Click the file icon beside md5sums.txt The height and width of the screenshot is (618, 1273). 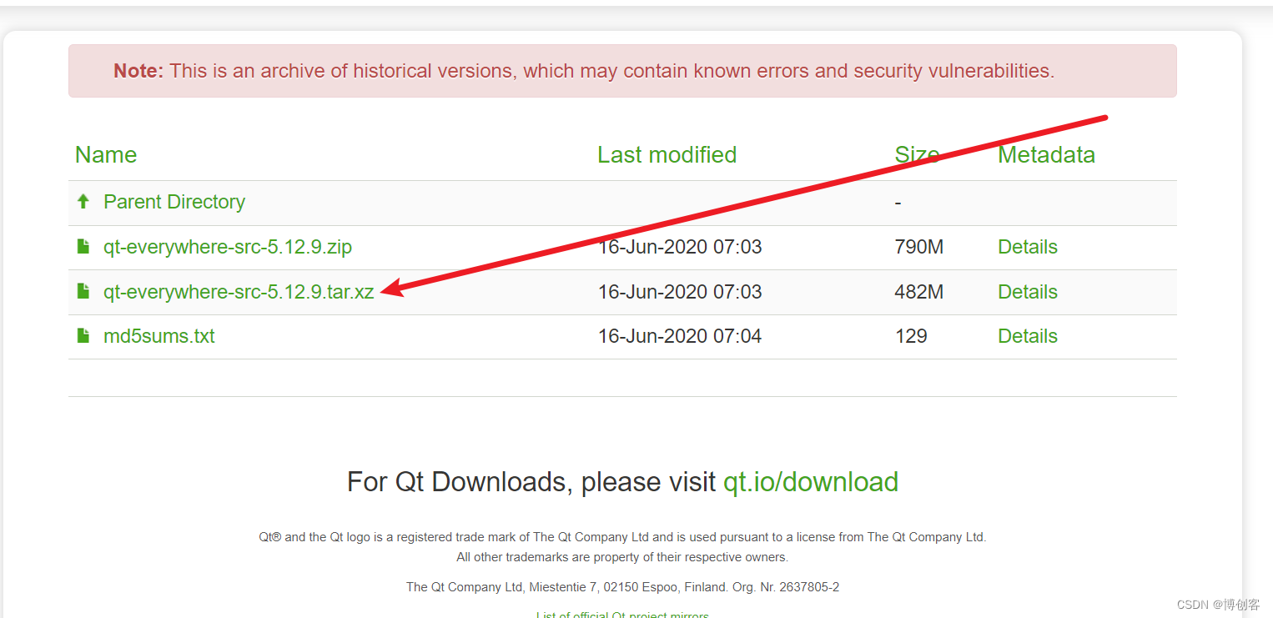click(x=83, y=335)
